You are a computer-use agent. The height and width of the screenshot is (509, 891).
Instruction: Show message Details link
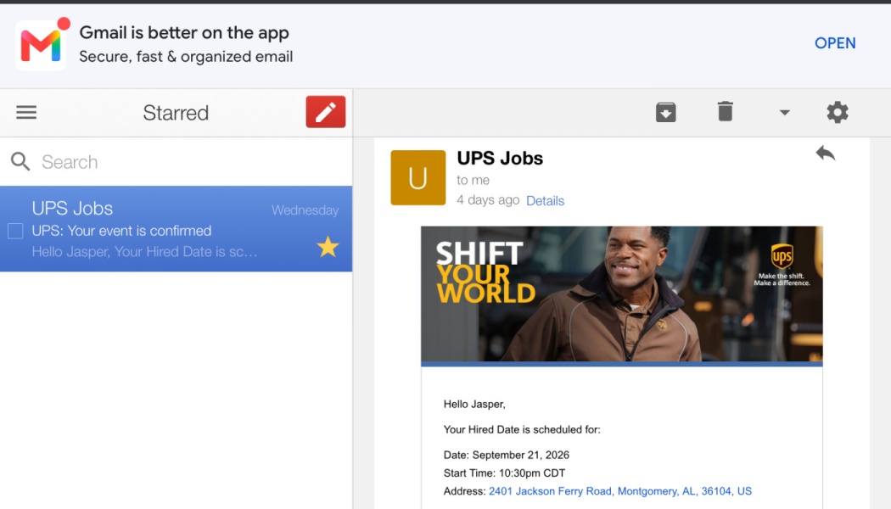pos(545,200)
